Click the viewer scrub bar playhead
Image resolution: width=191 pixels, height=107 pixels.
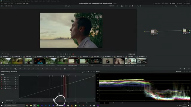tap(56, 52)
